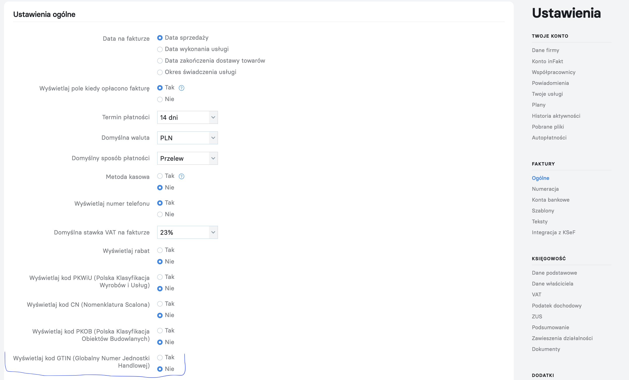Screen dimensions: 629x380
Task: Select Tak for 'Wyświetlaj numer telefonu'
Action: 160,203
